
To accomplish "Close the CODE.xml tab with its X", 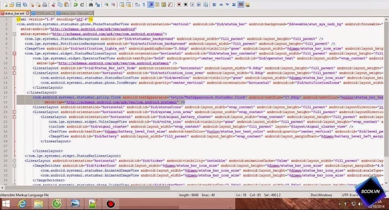I will [52, 13].
